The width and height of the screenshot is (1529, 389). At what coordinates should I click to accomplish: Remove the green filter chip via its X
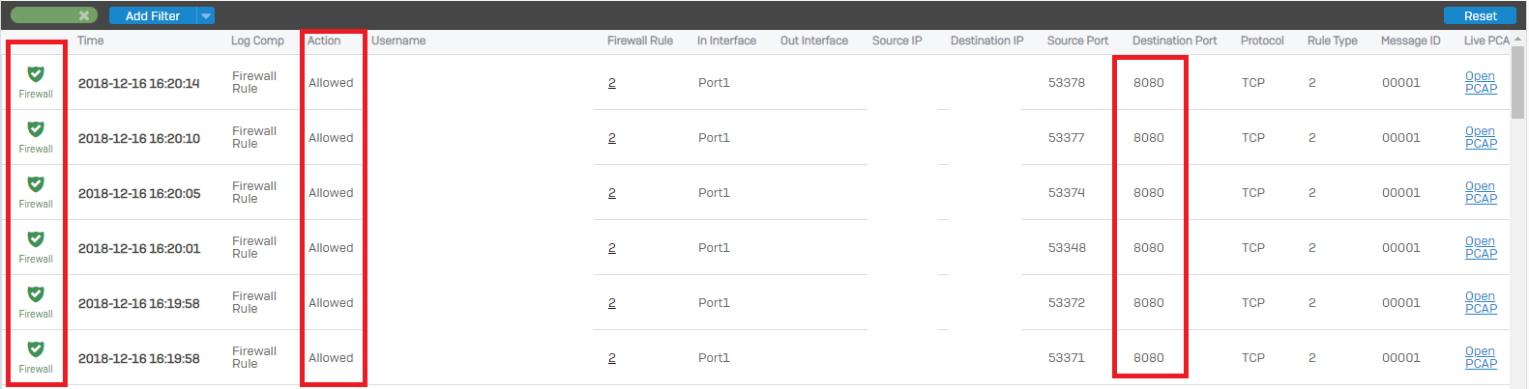[84, 15]
